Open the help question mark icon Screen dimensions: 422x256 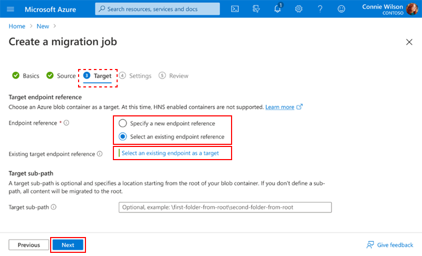tap(320, 9)
